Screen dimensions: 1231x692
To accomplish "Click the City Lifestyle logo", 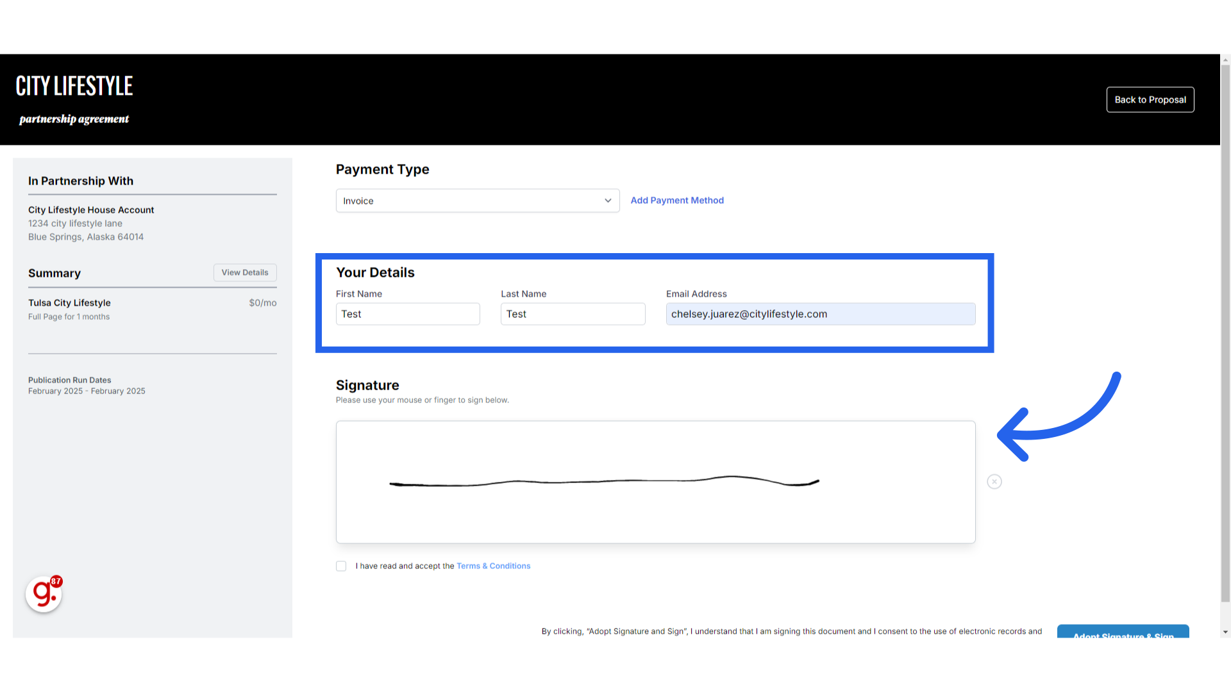I will (74, 86).
